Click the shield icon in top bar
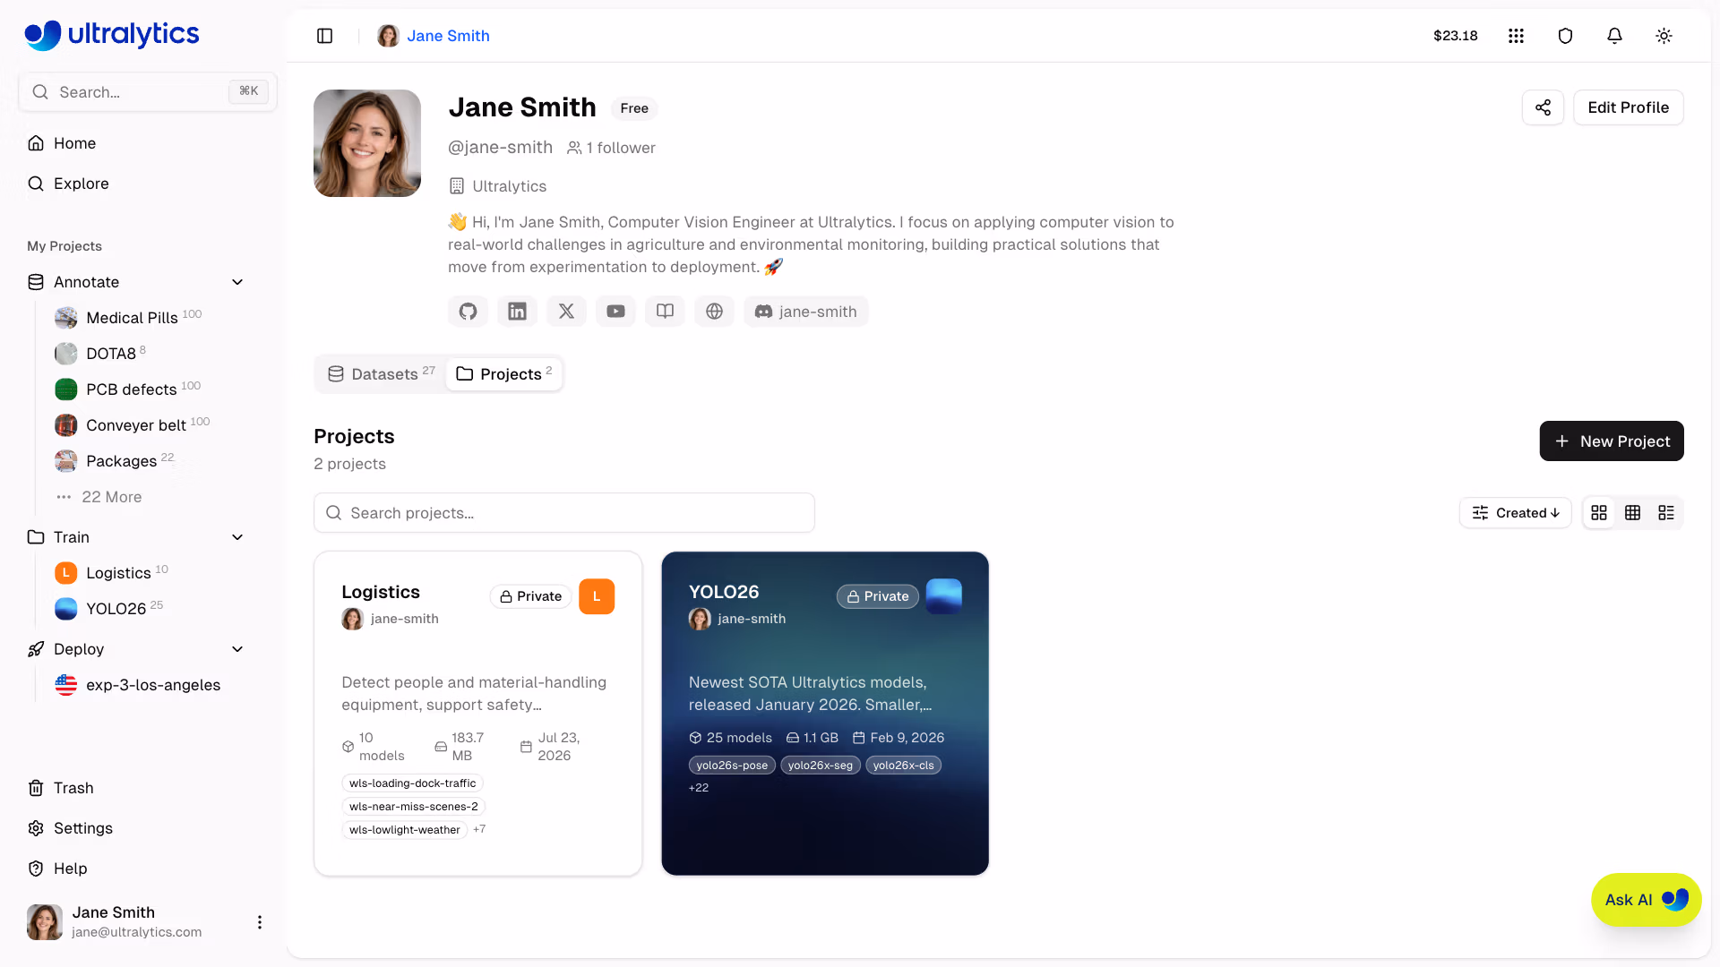 coord(1565,36)
